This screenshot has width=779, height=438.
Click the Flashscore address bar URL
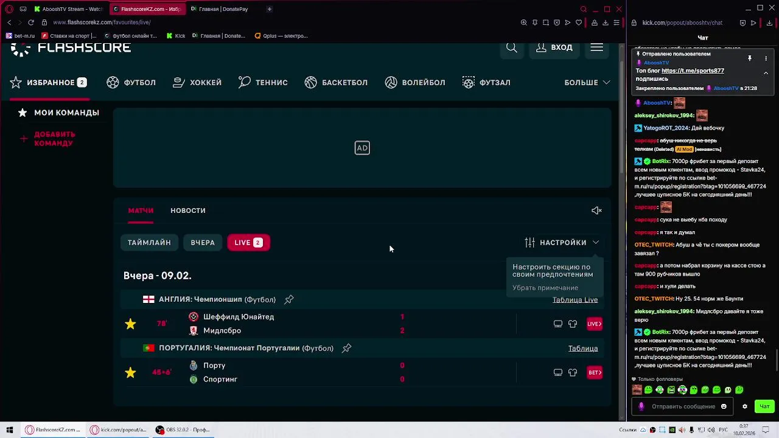click(102, 23)
